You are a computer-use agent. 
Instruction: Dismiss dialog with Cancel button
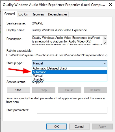(79, 127)
